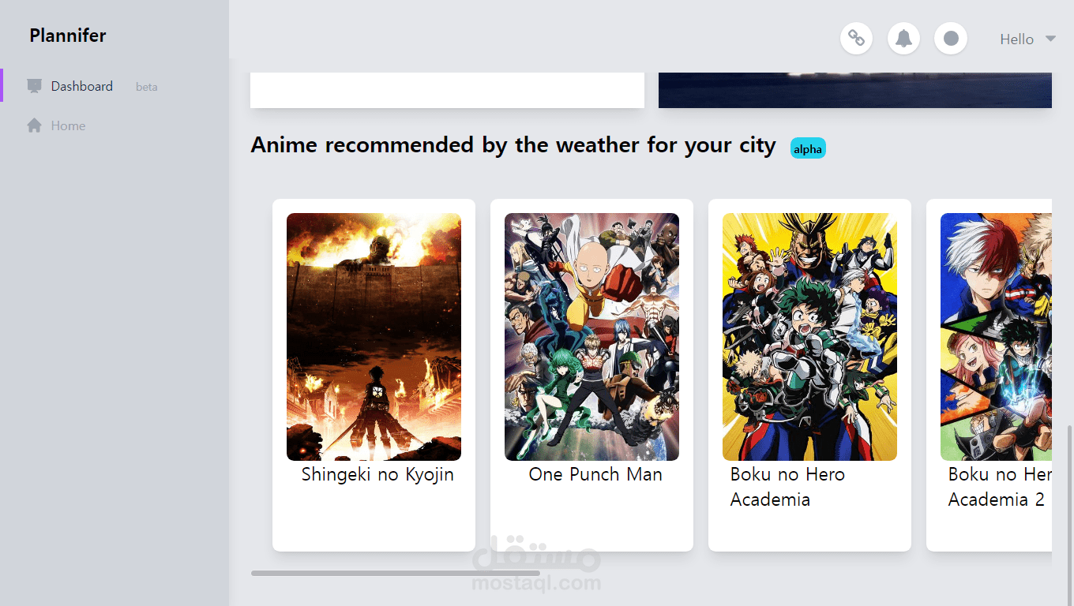The width and height of the screenshot is (1074, 606).
Task: Click the beta label next to Dashboard
Action: pyautogui.click(x=147, y=87)
